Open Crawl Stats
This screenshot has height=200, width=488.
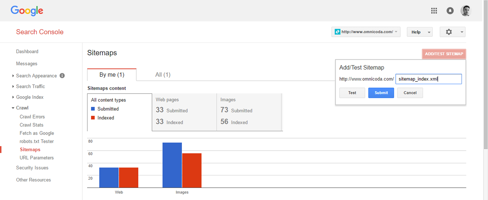[x=31, y=125]
